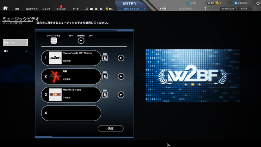
Task: Expand the 購入 sidebar entry
Action: click(x=15, y=51)
